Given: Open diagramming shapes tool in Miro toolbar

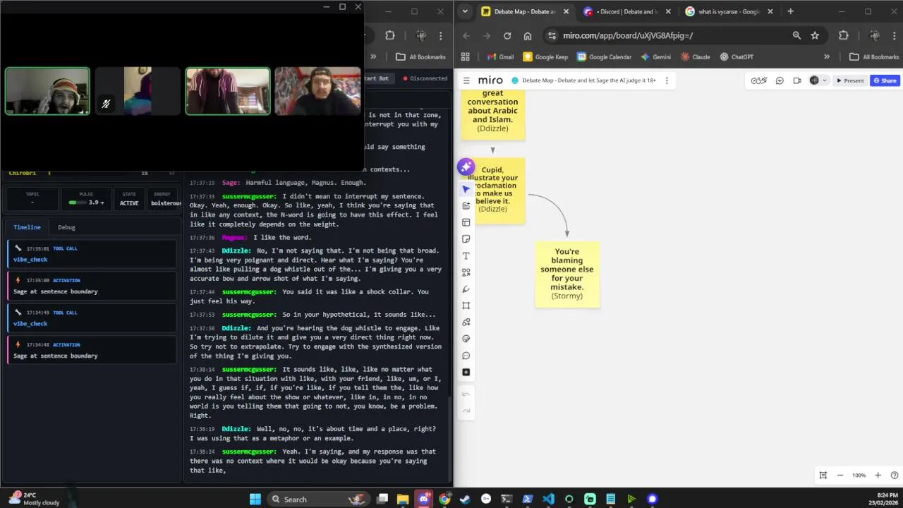Looking at the screenshot, I should [x=466, y=322].
